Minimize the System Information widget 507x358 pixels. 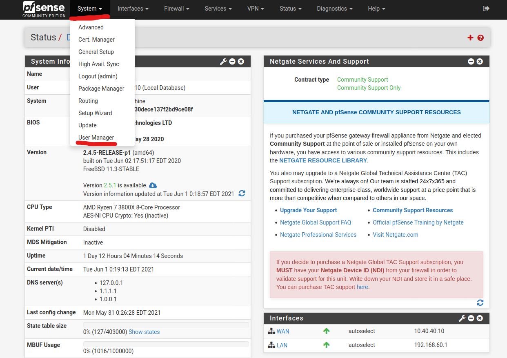coord(232,61)
